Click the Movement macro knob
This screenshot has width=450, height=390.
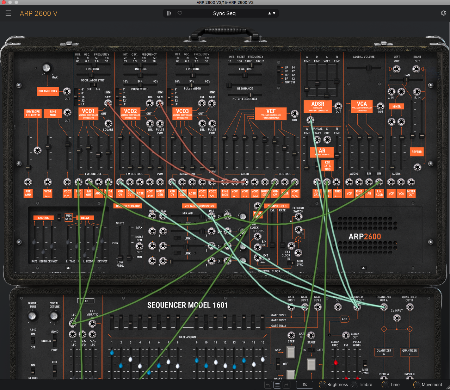(417, 385)
